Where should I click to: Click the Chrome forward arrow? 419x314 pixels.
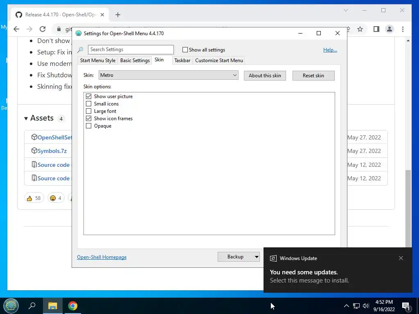29,29
